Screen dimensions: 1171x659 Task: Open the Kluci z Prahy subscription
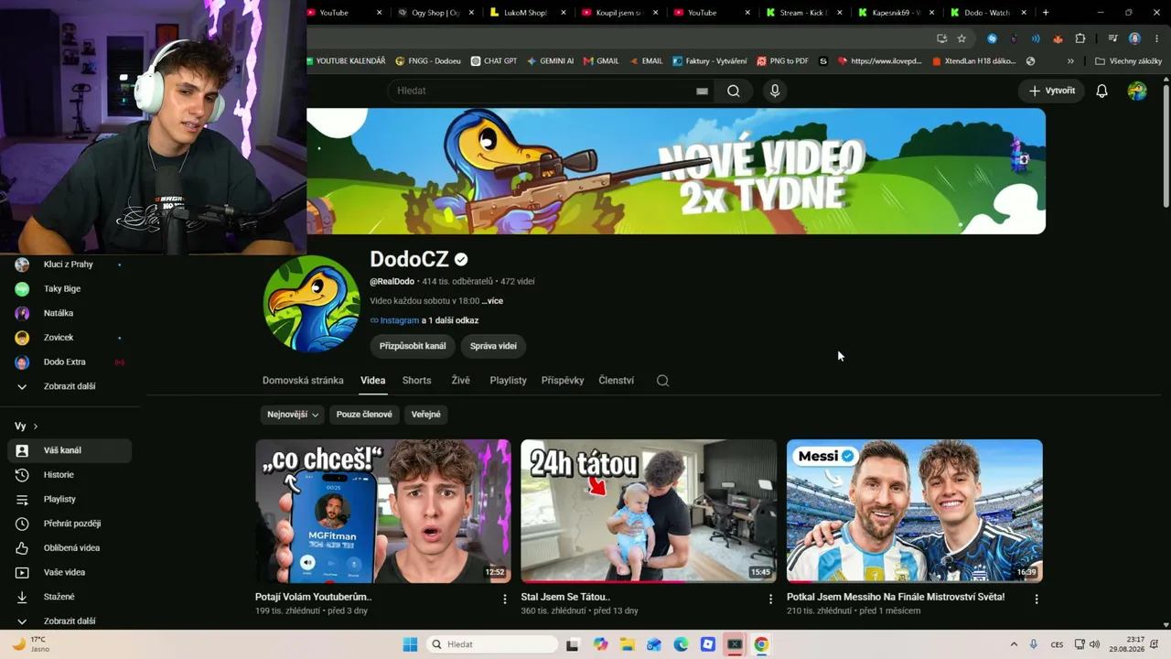tap(70, 265)
